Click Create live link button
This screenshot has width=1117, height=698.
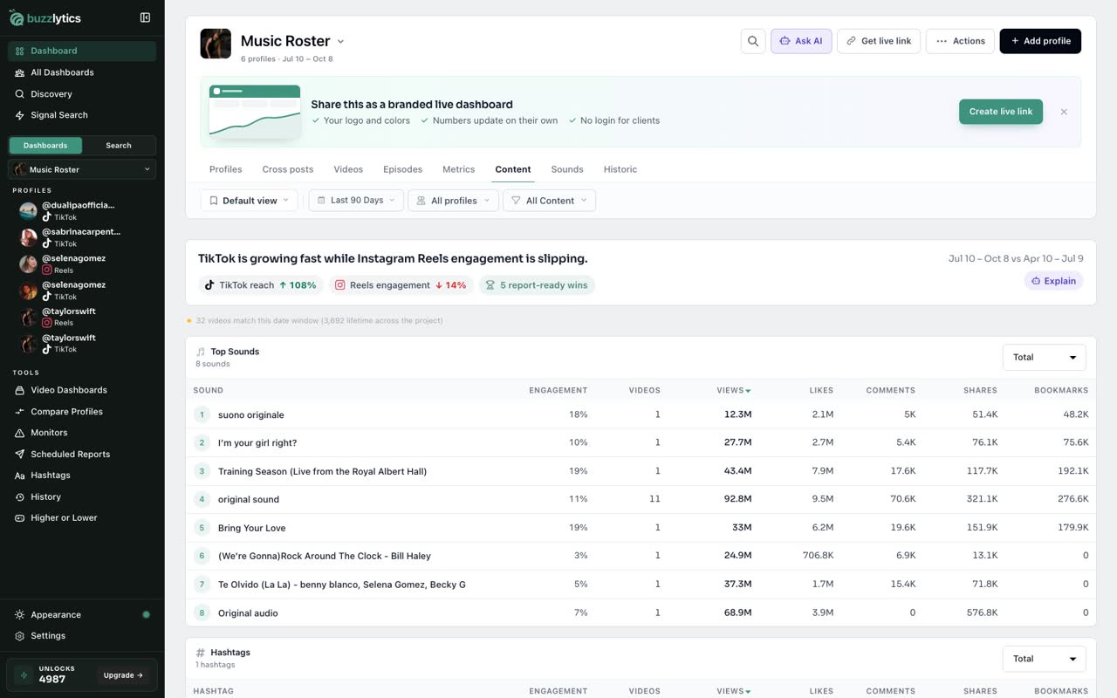[x=1001, y=112]
